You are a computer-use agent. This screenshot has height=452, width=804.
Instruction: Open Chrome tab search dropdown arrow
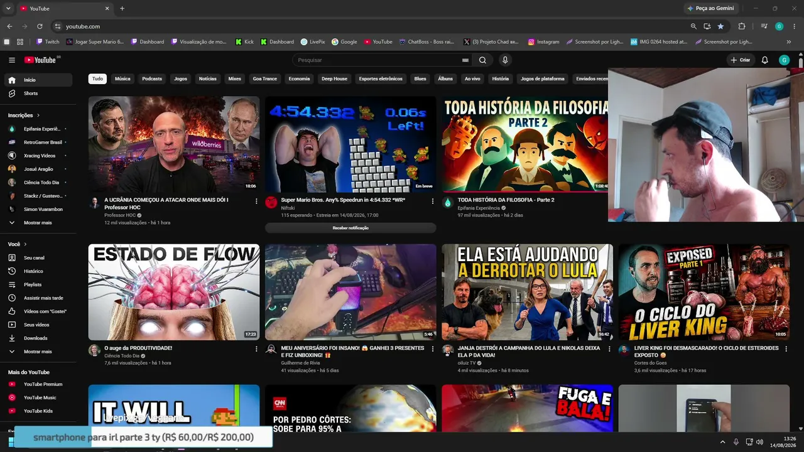8,8
